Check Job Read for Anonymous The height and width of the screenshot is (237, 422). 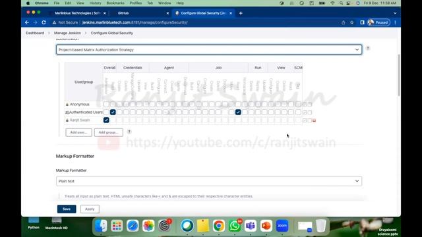[x=238, y=104]
